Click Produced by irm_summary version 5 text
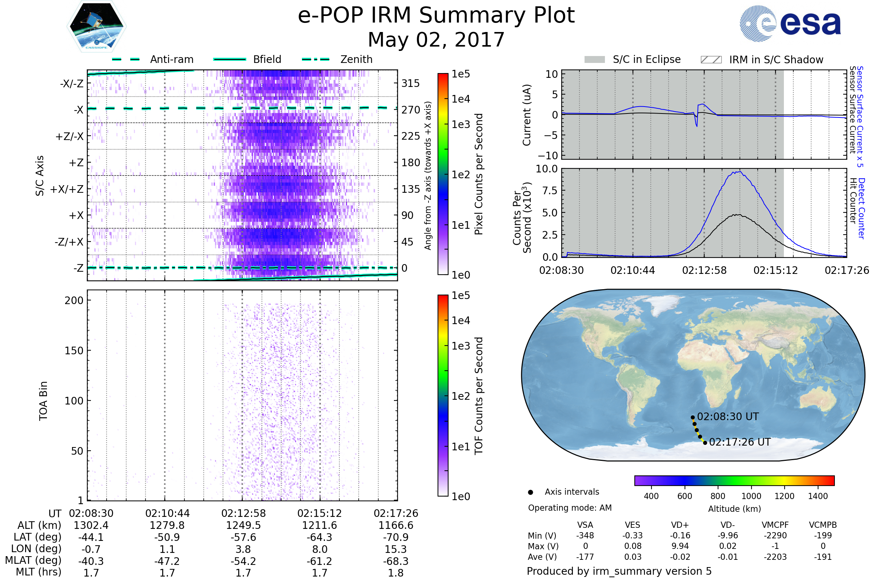This screenshot has height=582, width=873. (619, 571)
